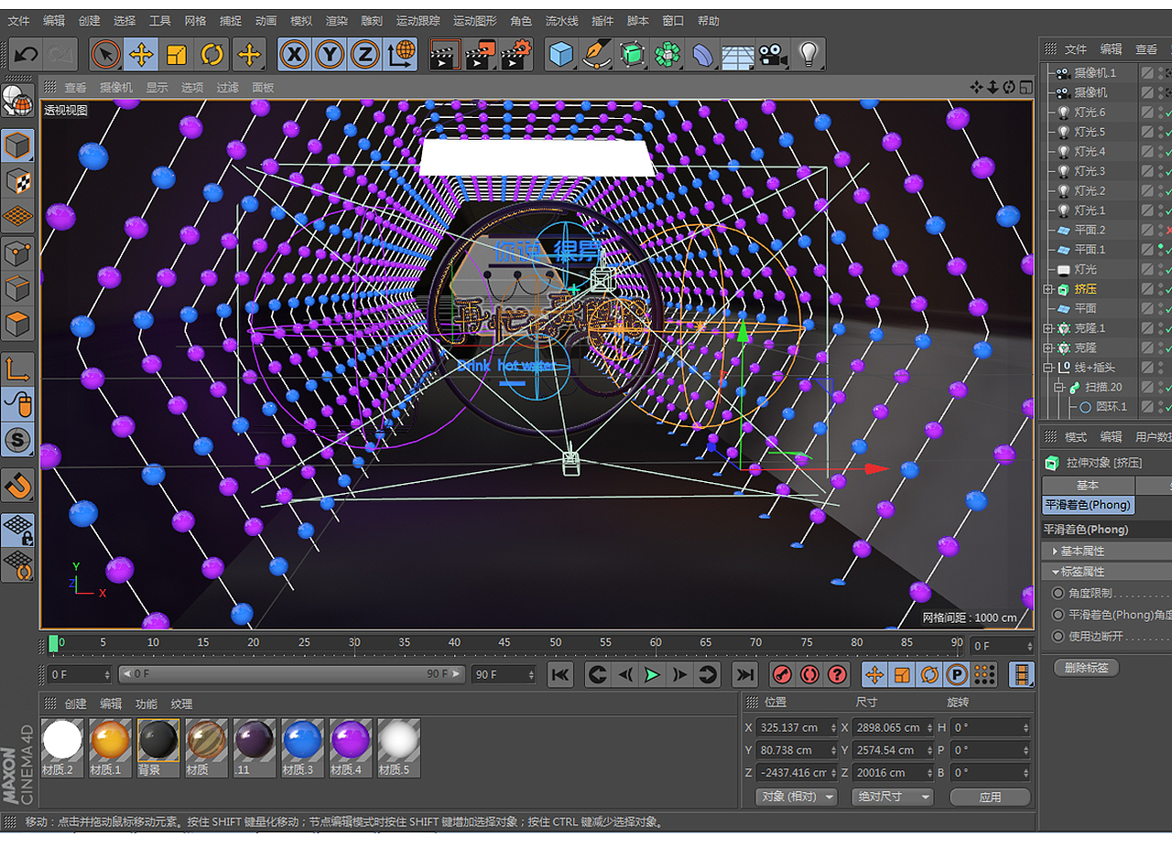Viewport: 1172px width, 847px height.
Task: Click the Undo arrow in the top toolbar
Action: pos(25,55)
